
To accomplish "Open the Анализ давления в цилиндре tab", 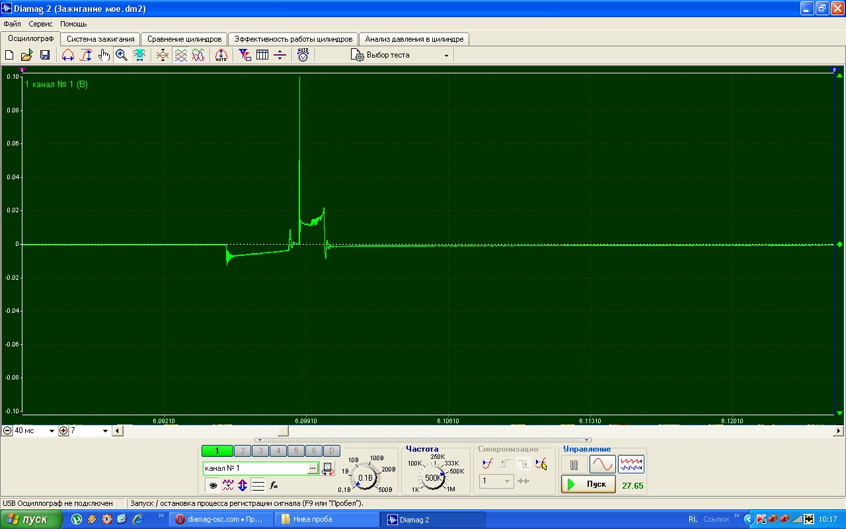I will pos(414,39).
